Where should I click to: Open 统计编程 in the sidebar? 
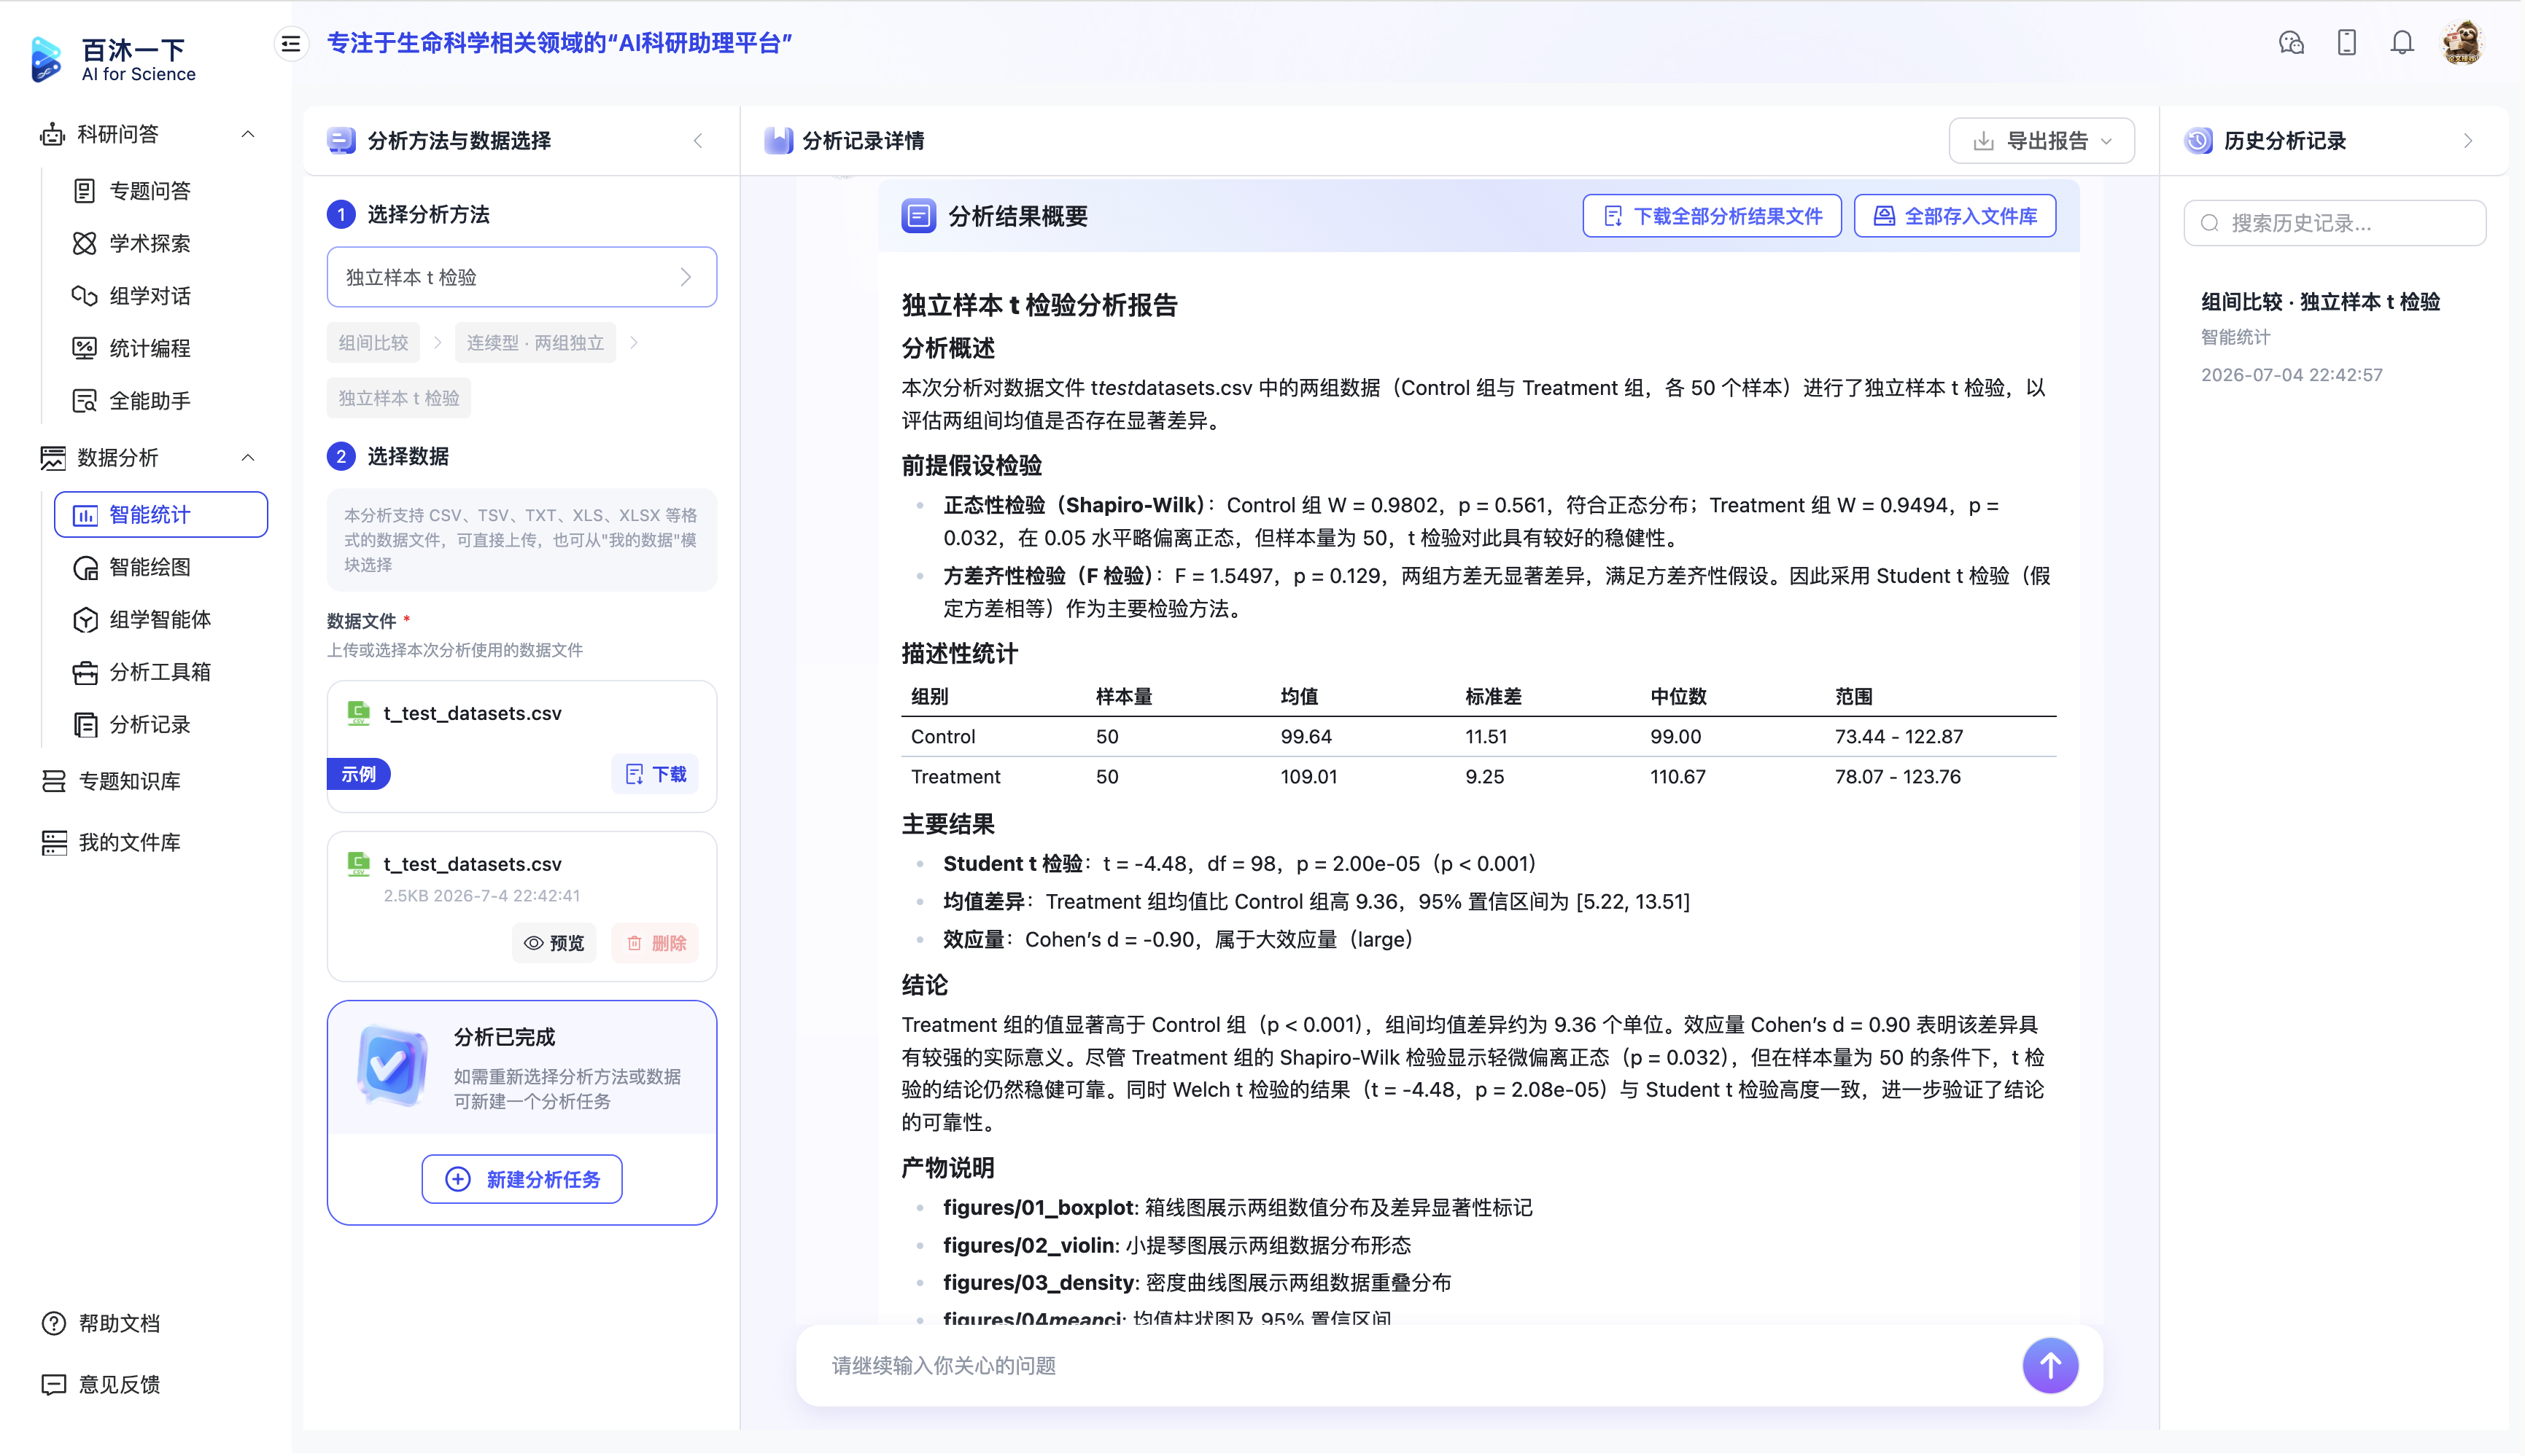point(149,348)
